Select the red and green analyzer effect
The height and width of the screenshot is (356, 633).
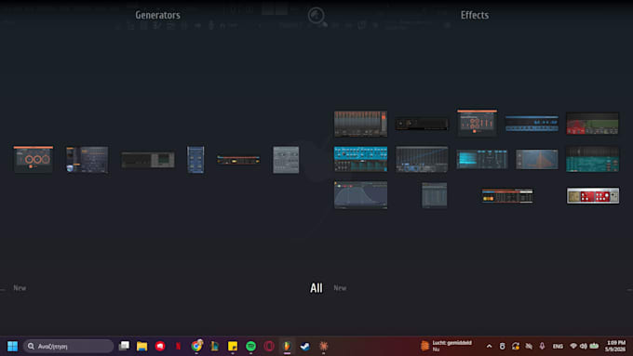pos(592,124)
